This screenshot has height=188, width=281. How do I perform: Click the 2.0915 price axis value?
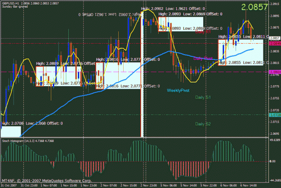(x=275, y=4)
